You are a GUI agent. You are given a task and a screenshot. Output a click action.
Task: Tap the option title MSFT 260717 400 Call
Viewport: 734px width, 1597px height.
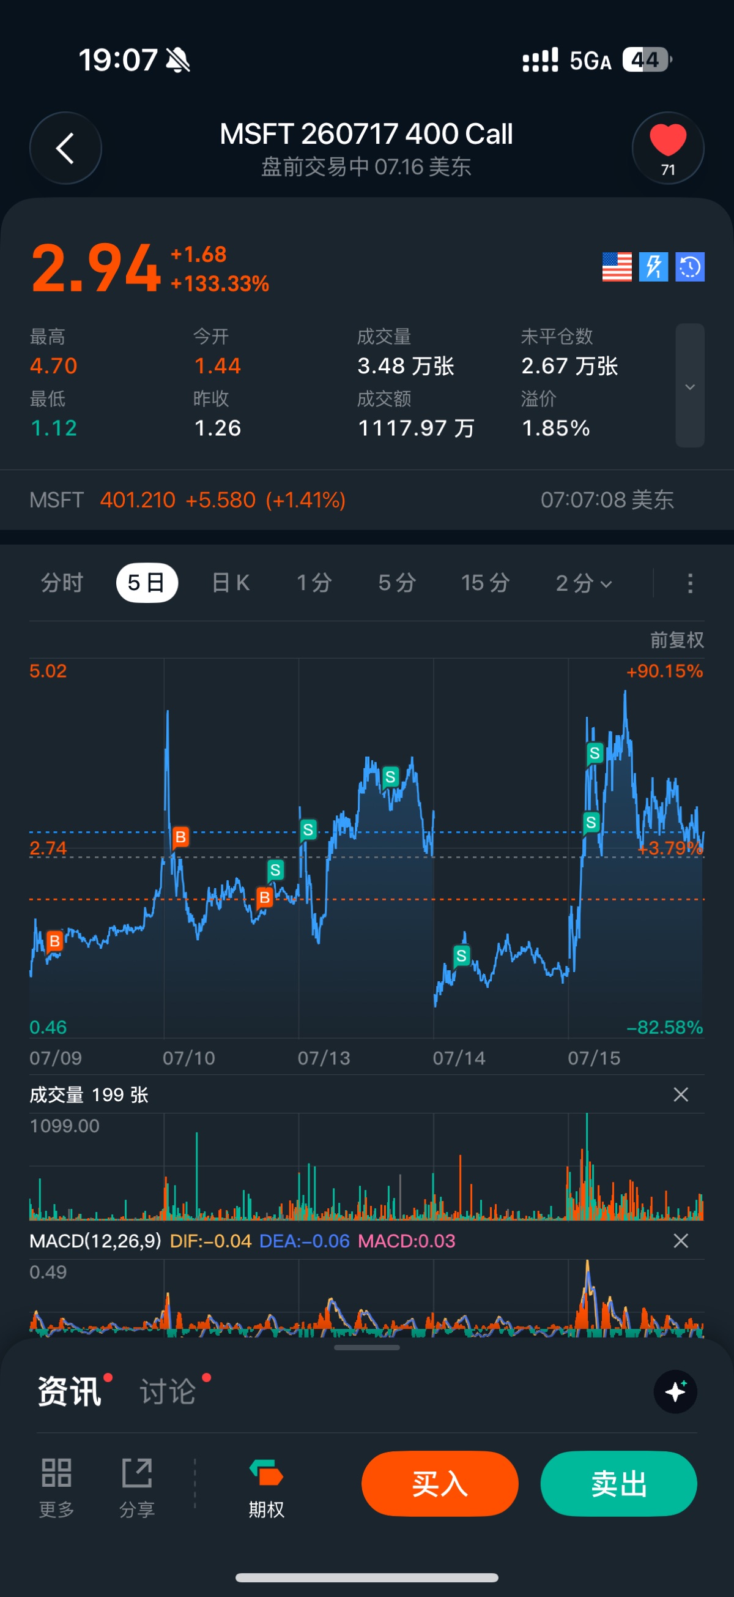coord(366,134)
